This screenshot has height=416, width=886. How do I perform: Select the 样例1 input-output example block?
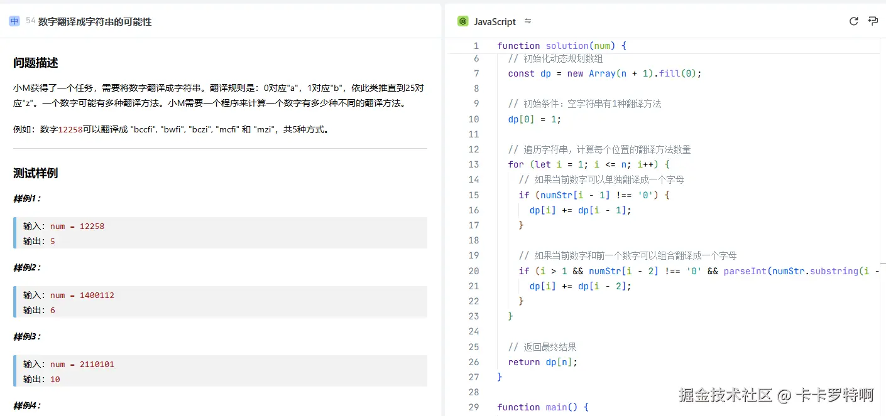pyautogui.click(x=219, y=233)
